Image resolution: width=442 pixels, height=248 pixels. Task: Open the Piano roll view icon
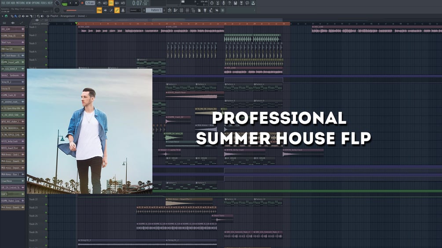click(x=175, y=10)
